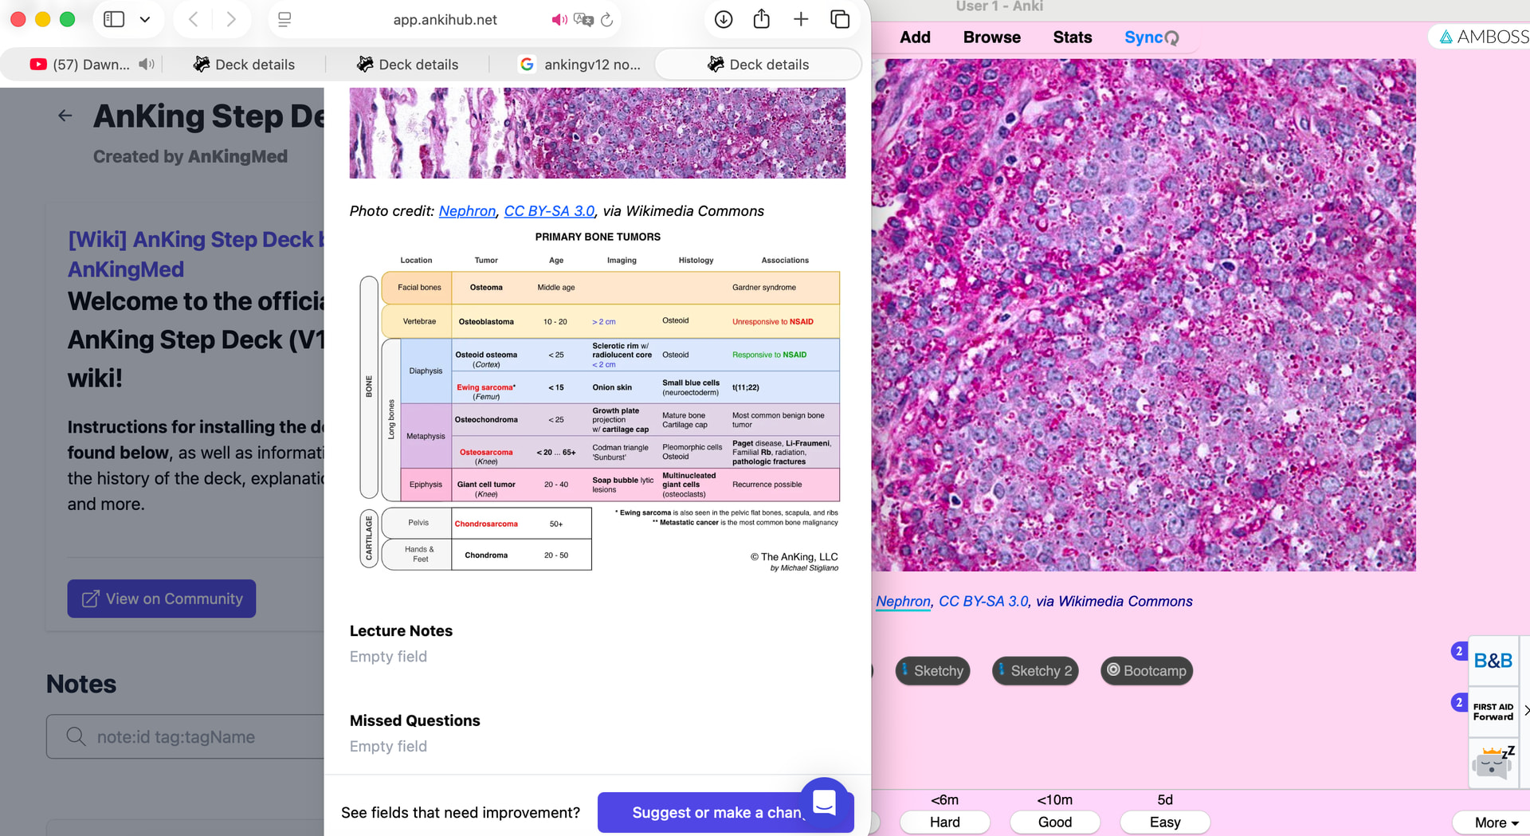
Task: Click Add in the Anki toolbar
Action: [915, 37]
